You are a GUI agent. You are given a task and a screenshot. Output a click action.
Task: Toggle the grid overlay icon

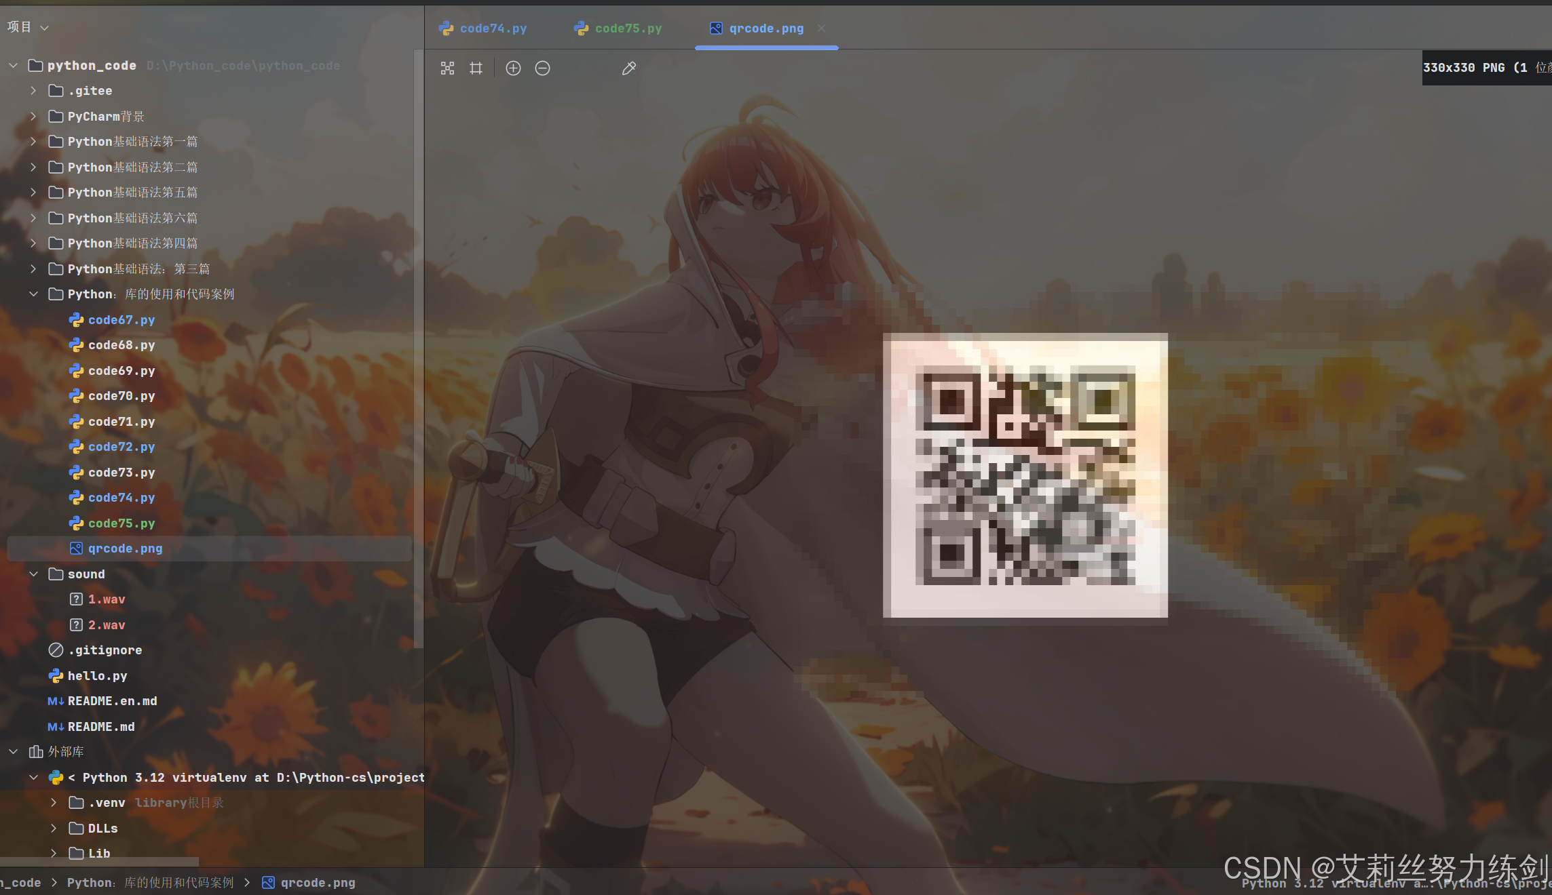click(x=476, y=68)
